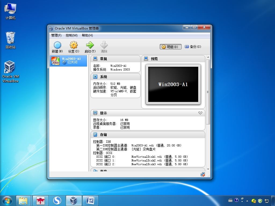Select the 回收站 recycle bin desktop icon
The width and height of the screenshot is (275, 206).
point(10,40)
